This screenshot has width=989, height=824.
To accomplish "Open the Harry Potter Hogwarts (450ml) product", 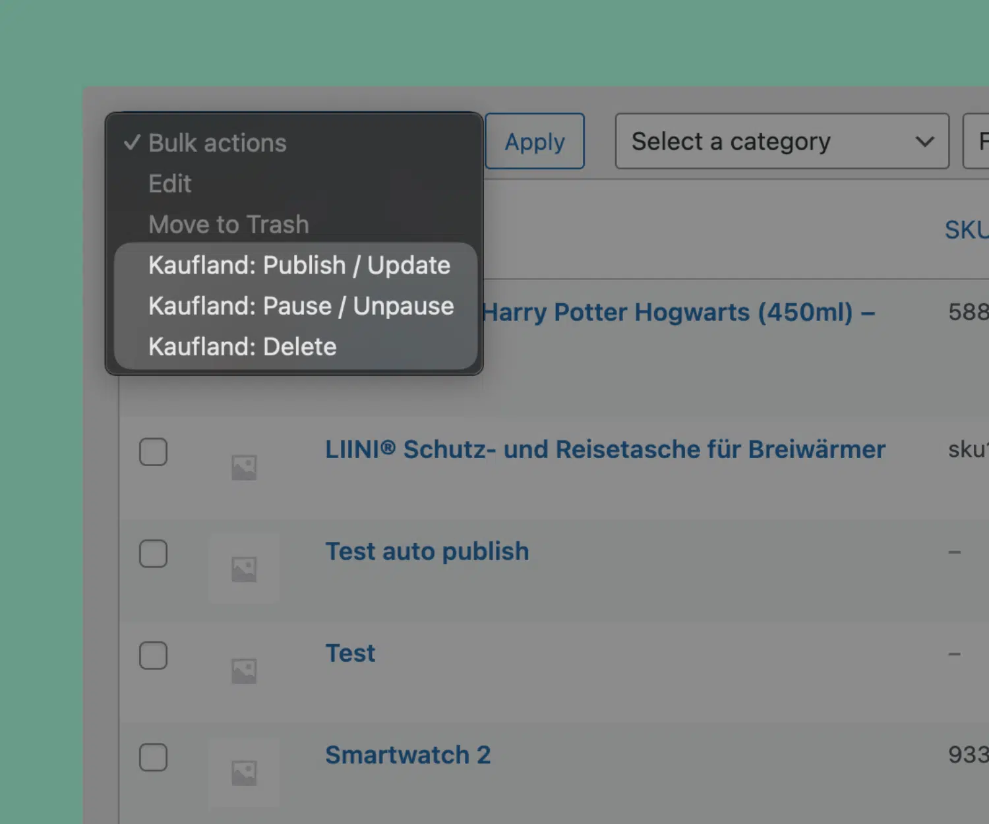I will point(678,312).
